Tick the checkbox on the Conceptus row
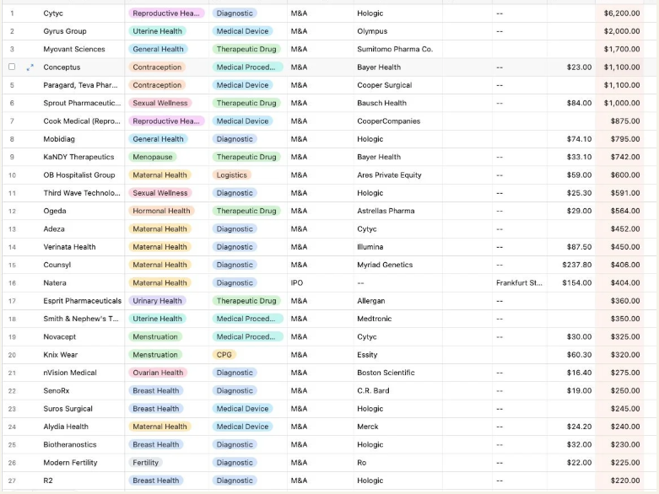Image resolution: width=659 pixels, height=494 pixels. [12, 67]
